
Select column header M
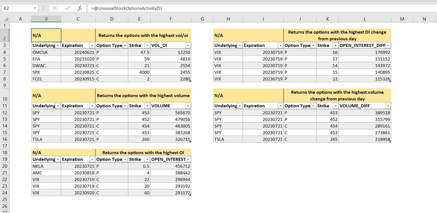click(402, 19)
